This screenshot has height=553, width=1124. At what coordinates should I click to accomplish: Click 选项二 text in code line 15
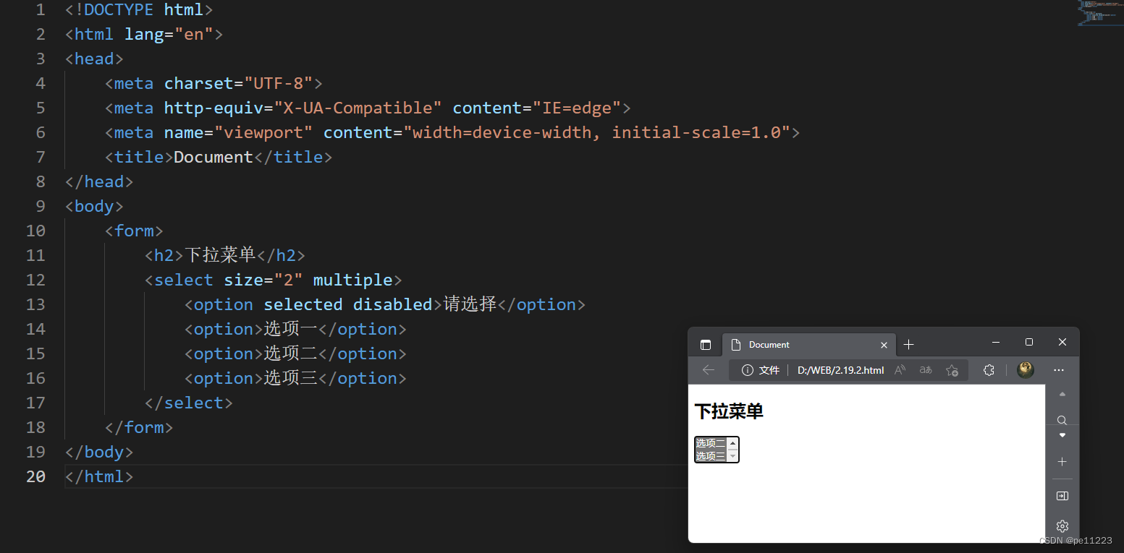click(x=290, y=353)
